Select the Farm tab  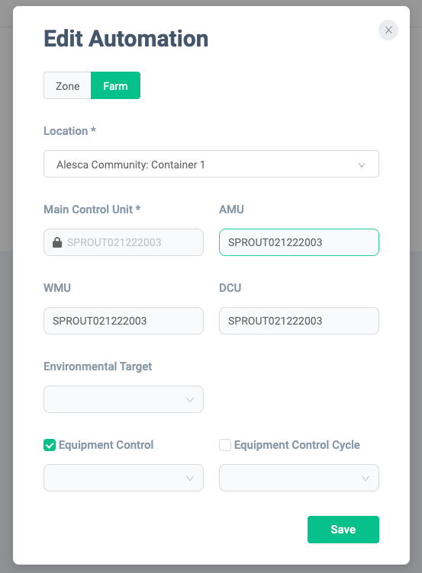[x=115, y=85]
